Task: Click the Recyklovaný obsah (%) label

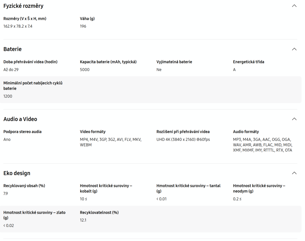Action: click(24, 186)
